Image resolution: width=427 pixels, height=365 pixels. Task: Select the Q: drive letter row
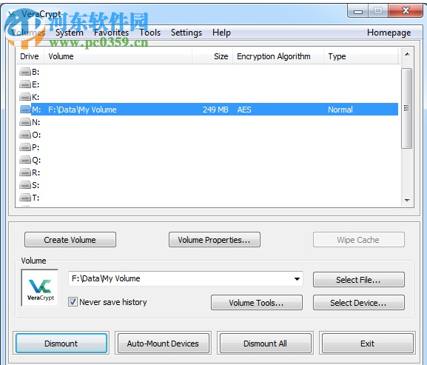click(x=209, y=160)
